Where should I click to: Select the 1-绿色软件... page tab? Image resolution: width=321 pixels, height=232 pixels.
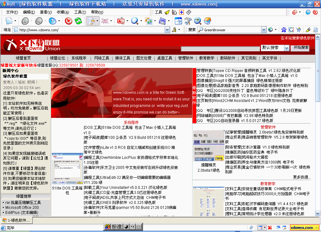[x=16, y=220]
